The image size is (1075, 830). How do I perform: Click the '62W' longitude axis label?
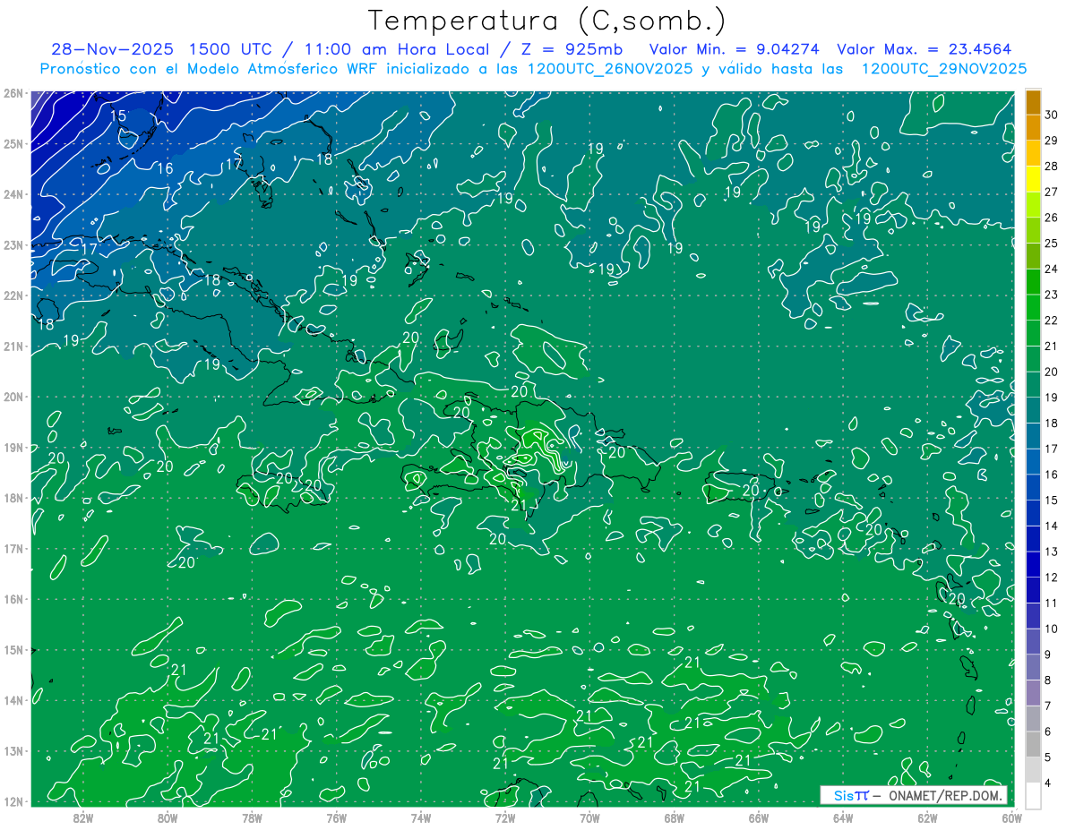(927, 817)
